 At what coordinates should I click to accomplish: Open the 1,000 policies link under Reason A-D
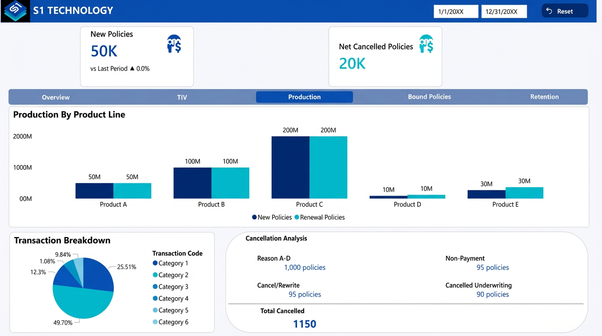coord(304,267)
